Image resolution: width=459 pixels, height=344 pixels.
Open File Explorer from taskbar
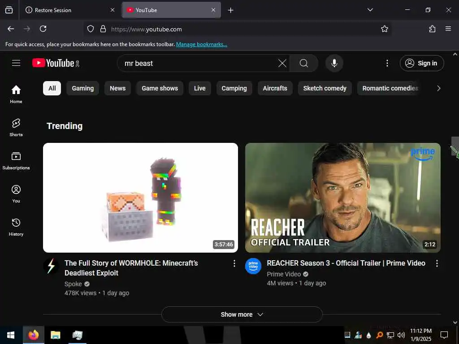pyautogui.click(x=55, y=335)
